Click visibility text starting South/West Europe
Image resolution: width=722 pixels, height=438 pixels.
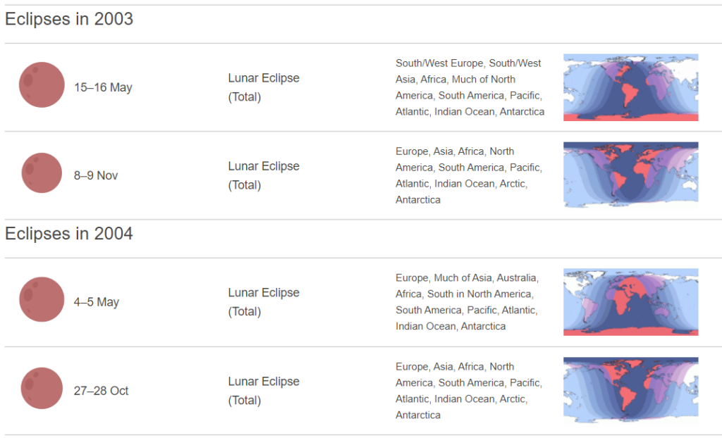[x=470, y=87]
